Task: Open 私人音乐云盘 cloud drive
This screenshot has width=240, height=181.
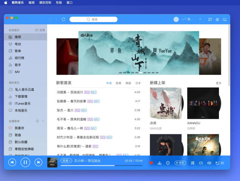Action: [x=25, y=89]
